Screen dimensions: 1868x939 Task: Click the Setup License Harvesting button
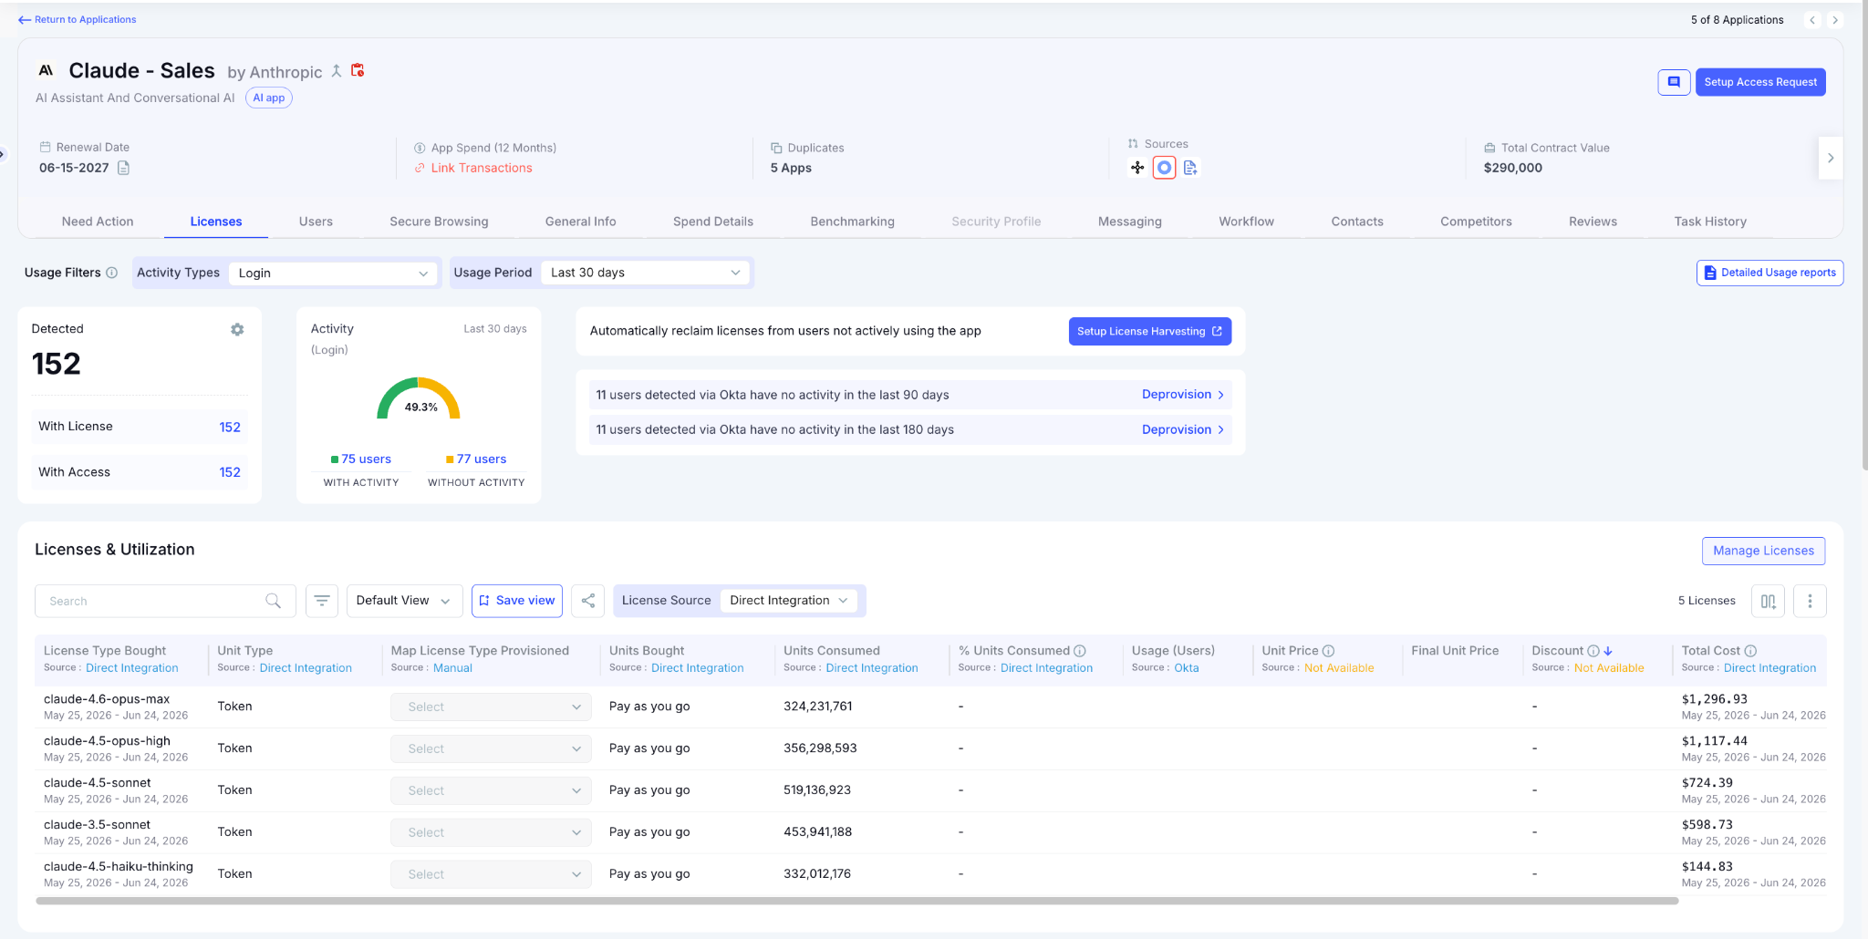(x=1149, y=331)
